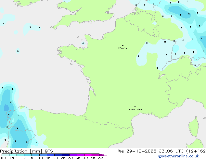Click the dot marker above Paris

(x=123, y=45)
